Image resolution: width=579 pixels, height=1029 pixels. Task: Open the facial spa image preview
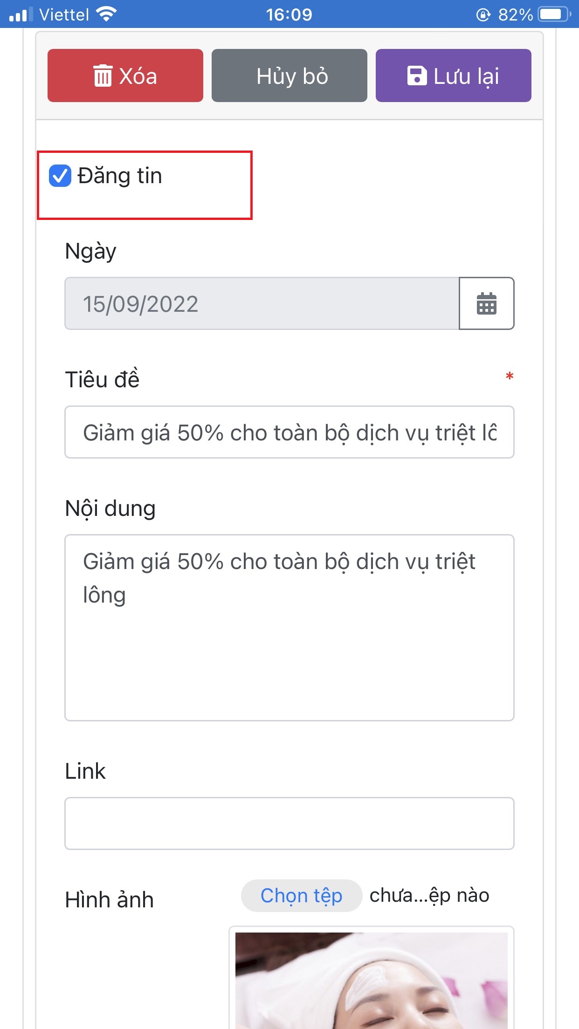372,980
